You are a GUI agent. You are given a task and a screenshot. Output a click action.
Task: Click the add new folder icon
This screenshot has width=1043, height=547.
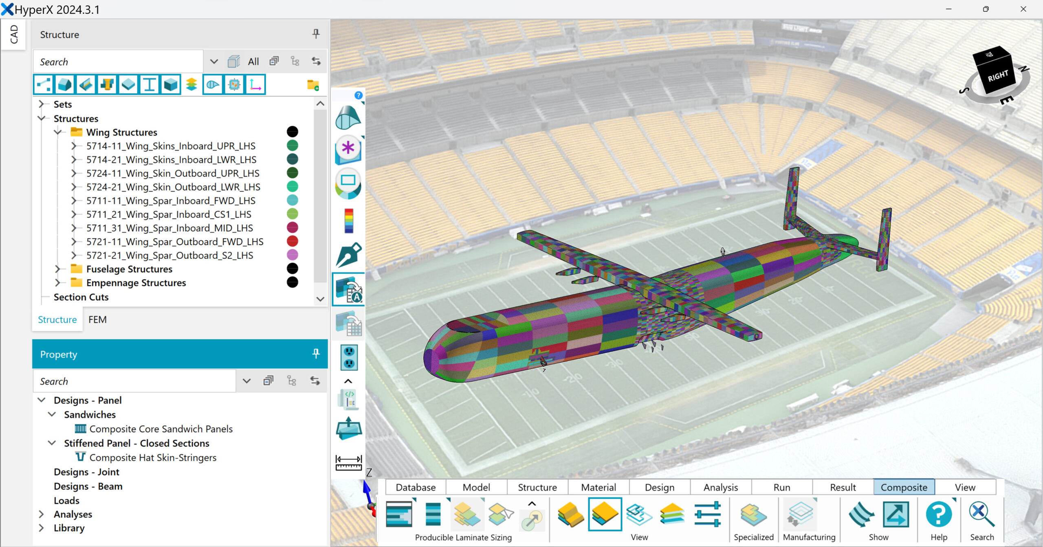pos(313,85)
